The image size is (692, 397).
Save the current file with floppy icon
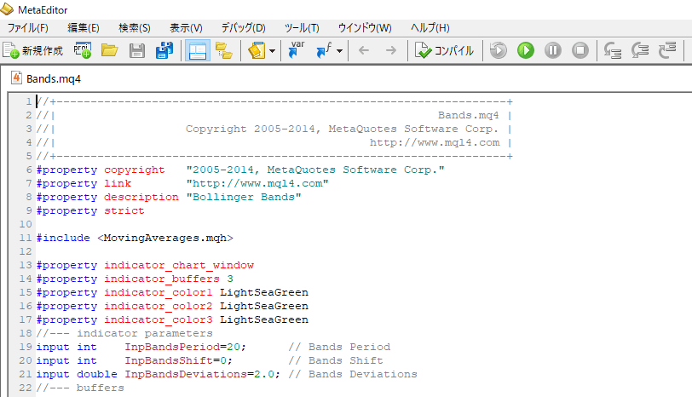click(x=137, y=51)
